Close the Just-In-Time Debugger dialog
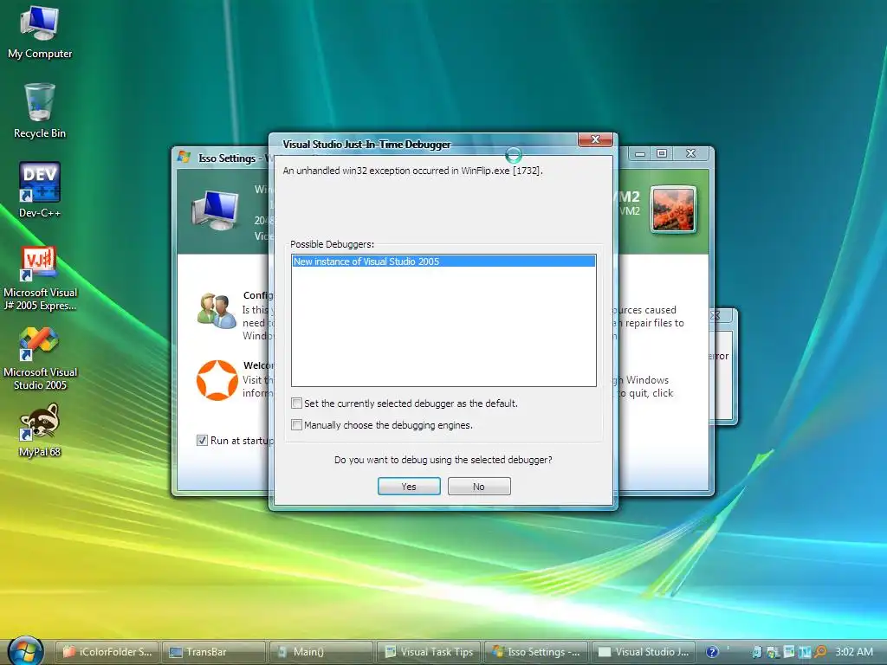Screen dimensions: 887x665 (x=595, y=139)
